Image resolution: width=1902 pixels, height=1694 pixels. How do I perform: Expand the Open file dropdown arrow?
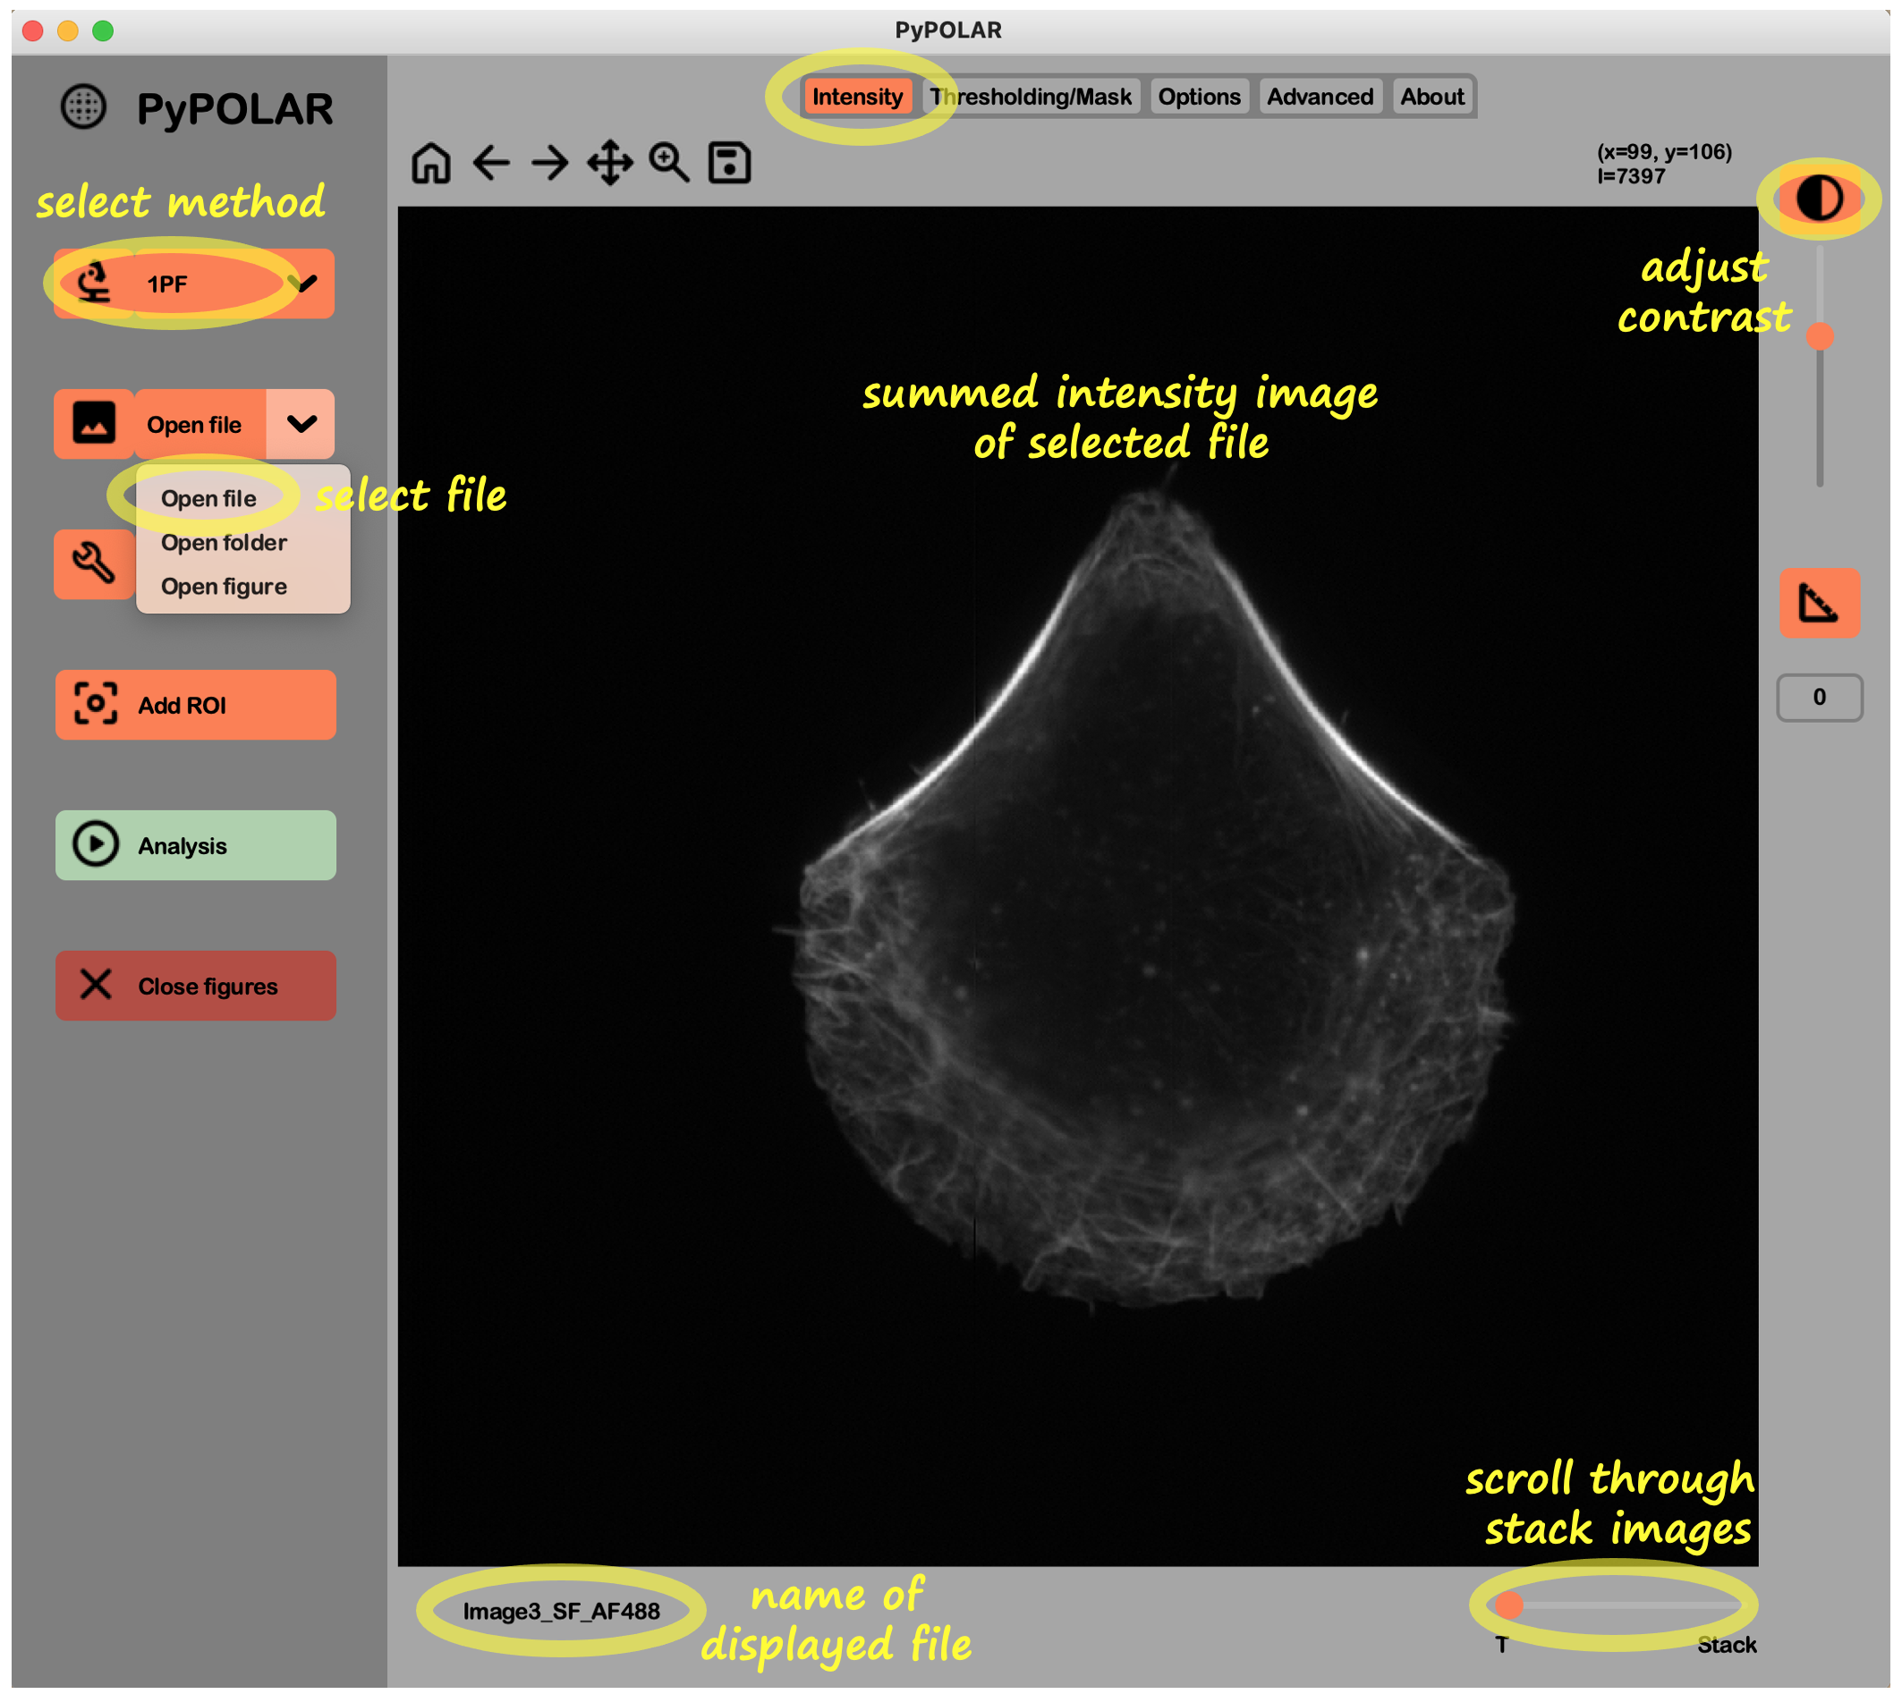(301, 425)
